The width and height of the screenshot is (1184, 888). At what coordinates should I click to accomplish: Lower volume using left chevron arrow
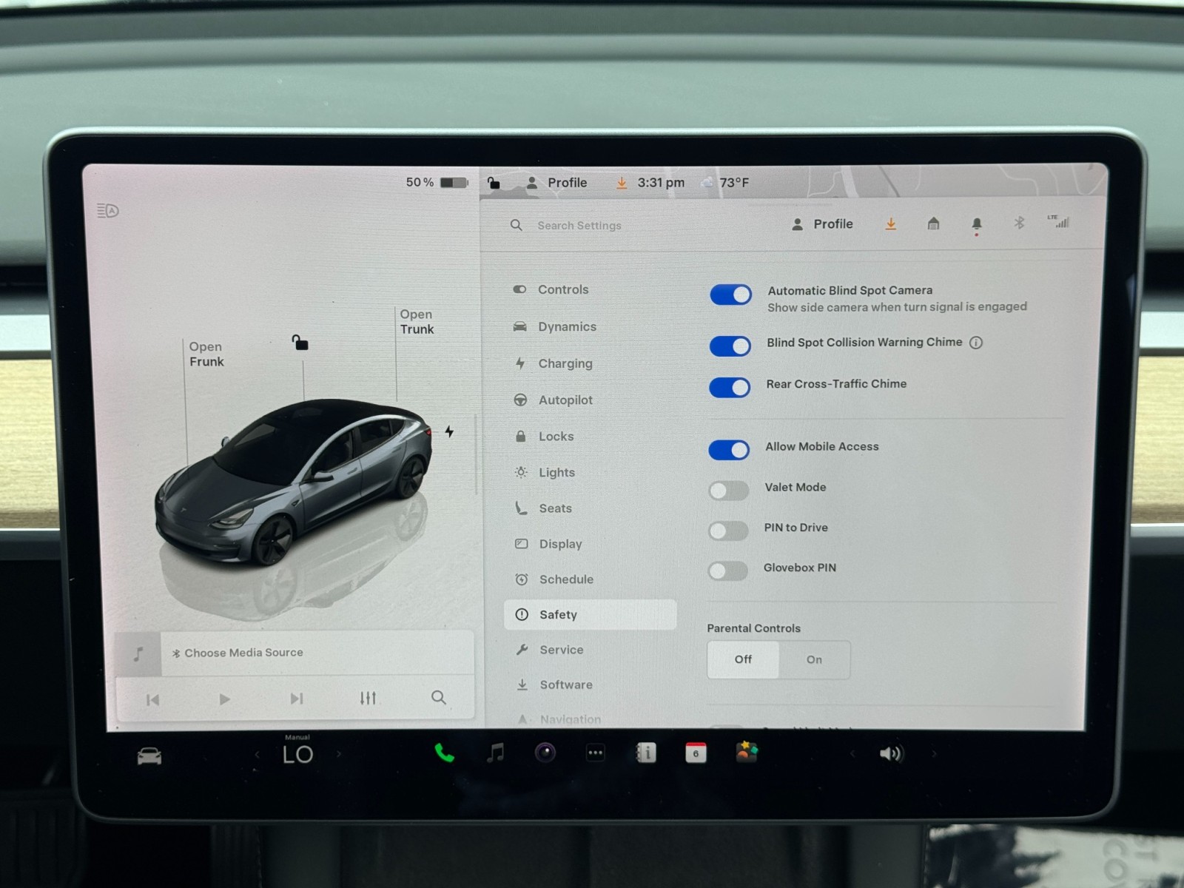[x=852, y=754]
